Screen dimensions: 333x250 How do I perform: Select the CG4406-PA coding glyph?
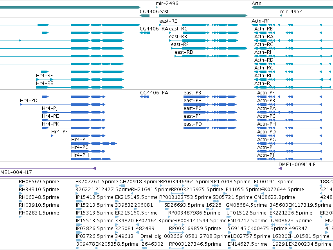pyautogui.click(x=144, y=97)
